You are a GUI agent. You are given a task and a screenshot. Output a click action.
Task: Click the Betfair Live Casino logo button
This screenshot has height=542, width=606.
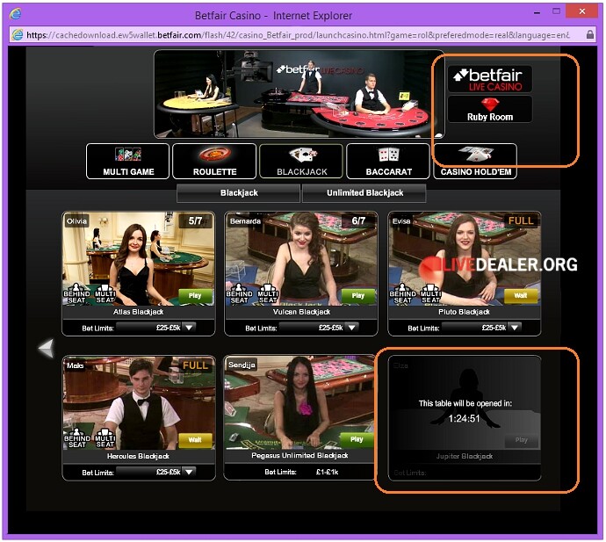tap(490, 79)
